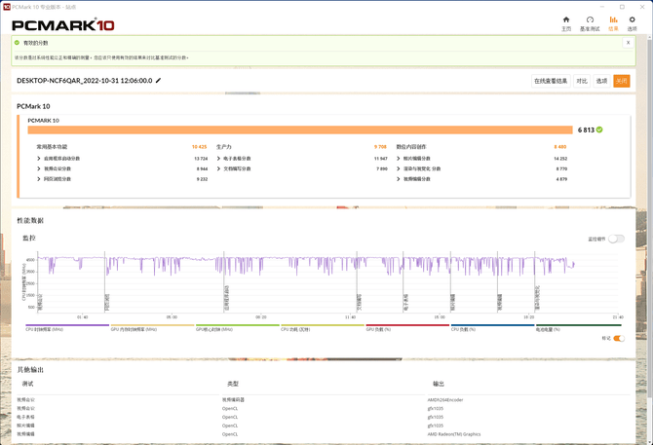Click pencil icon to rename result
The width and height of the screenshot is (653, 445).
tap(159, 81)
